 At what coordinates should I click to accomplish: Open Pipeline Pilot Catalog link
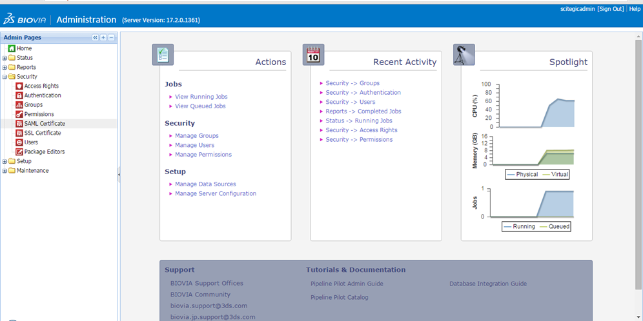tap(339, 298)
